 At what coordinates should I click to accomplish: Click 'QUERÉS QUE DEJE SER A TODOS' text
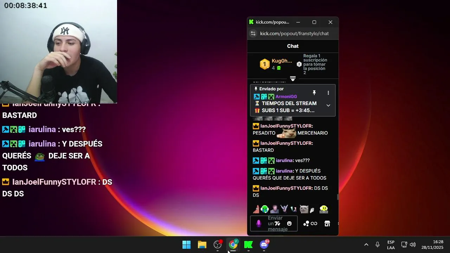[x=289, y=178]
